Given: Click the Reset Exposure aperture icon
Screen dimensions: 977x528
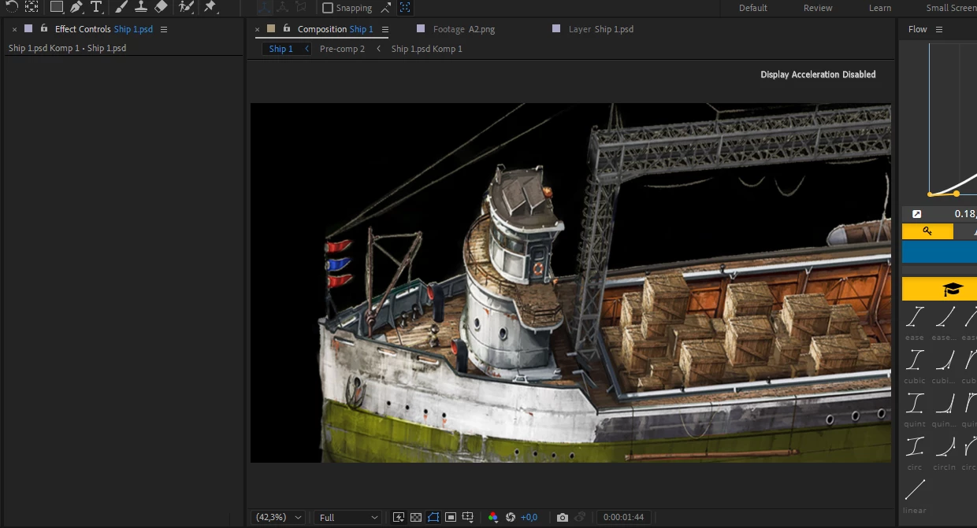Looking at the screenshot, I should point(511,517).
